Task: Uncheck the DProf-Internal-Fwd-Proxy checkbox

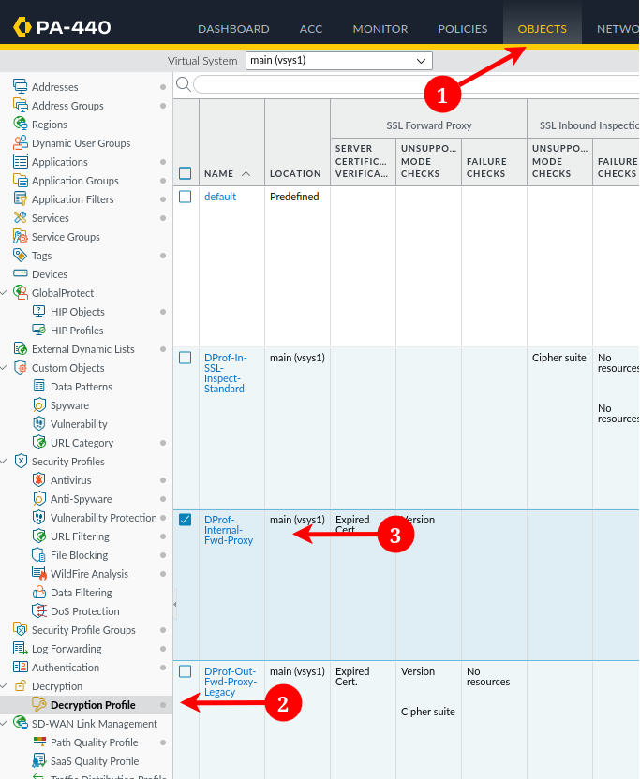Action: 186,520
